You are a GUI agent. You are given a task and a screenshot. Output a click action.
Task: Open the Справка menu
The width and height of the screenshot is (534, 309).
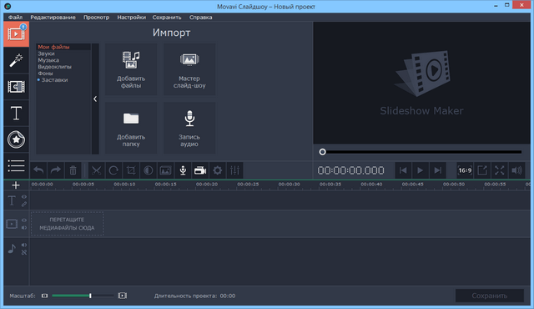200,18
